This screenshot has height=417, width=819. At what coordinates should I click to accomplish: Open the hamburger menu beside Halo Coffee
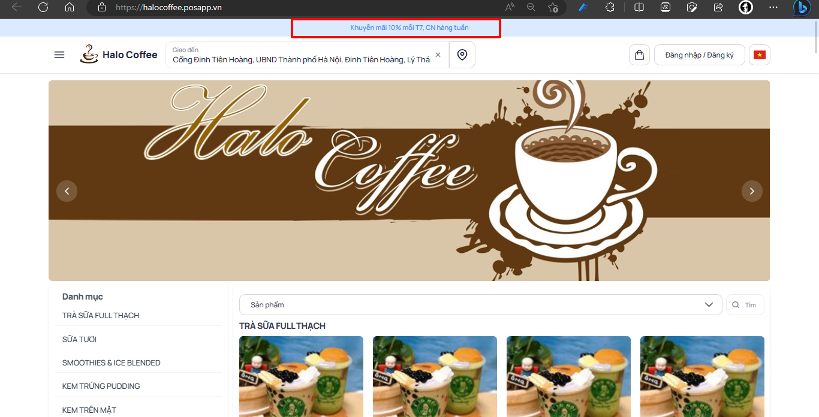pos(59,55)
